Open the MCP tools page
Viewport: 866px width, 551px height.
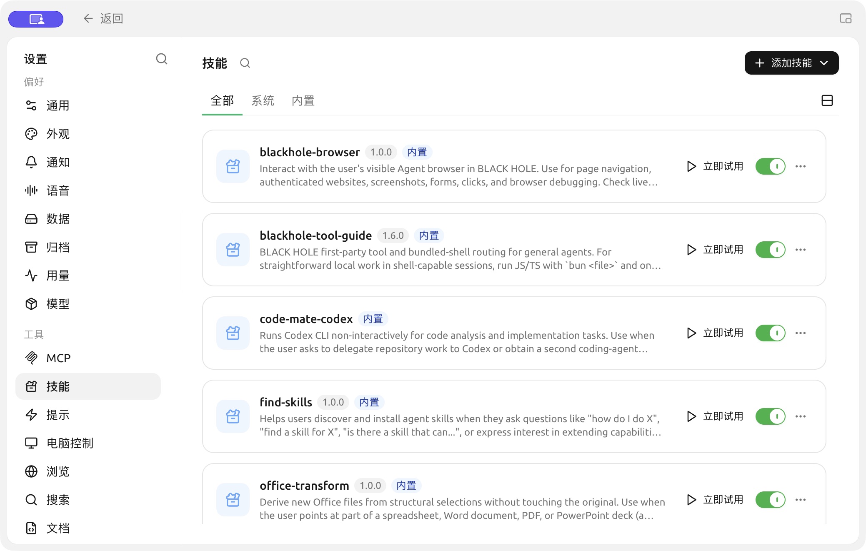coord(88,358)
